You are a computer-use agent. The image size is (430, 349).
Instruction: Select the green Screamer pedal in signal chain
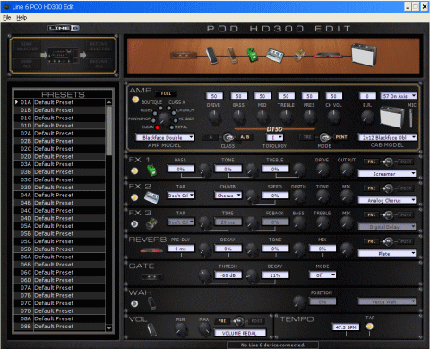(253, 56)
